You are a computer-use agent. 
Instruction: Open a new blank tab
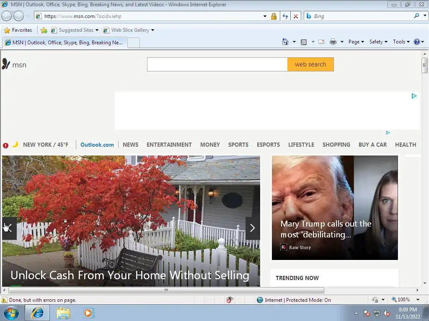[134, 43]
